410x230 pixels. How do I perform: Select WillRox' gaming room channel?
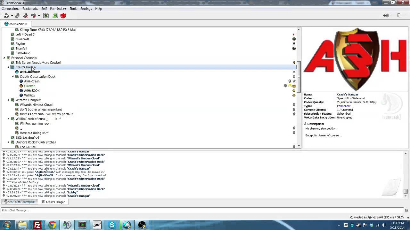coord(36,123)
